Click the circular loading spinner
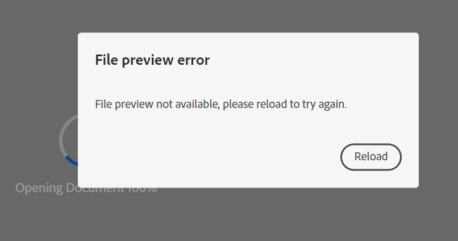The width and height of the screenshot is (458, 241). [x=69, y=140]
